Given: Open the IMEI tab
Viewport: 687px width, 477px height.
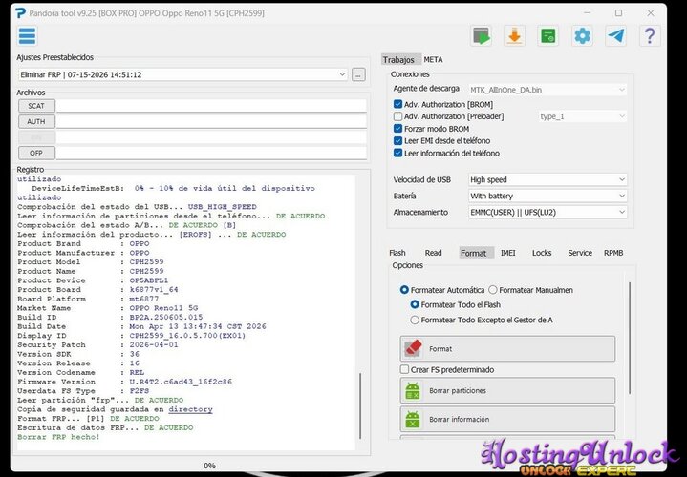Looking at the screenshot, I should tap(508, 253).
